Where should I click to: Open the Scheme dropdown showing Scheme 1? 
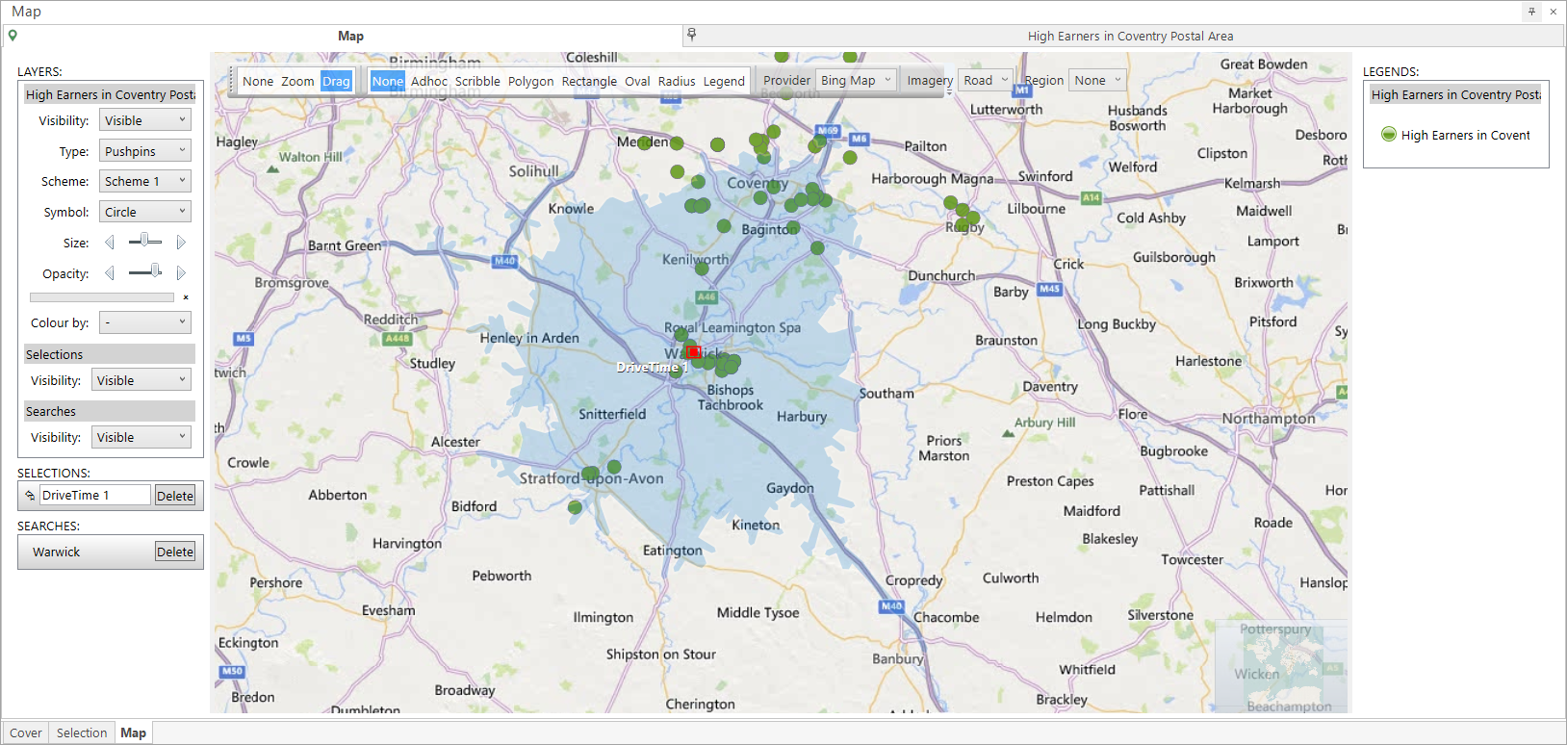145,181
